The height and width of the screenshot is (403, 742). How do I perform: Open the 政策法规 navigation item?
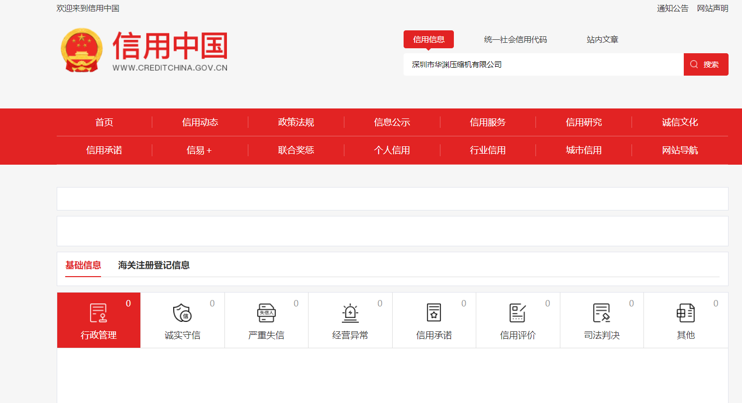[296, 122]
